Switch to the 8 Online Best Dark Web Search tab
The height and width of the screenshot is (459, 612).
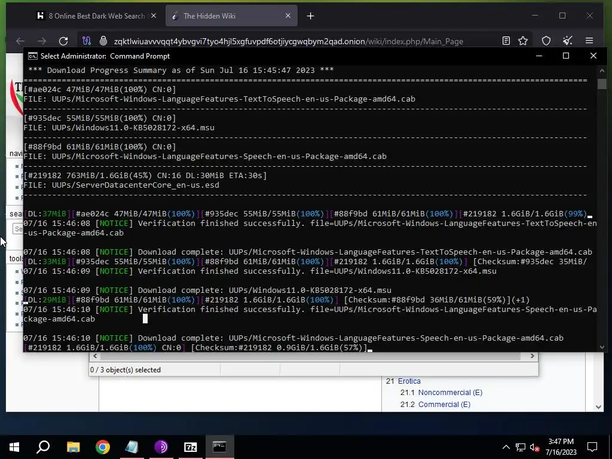[96, 16]
